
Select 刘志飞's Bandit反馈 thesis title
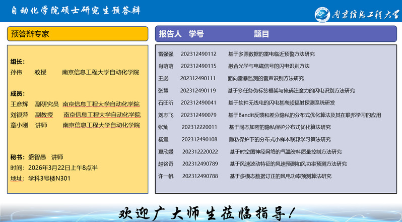click(304, 115)
